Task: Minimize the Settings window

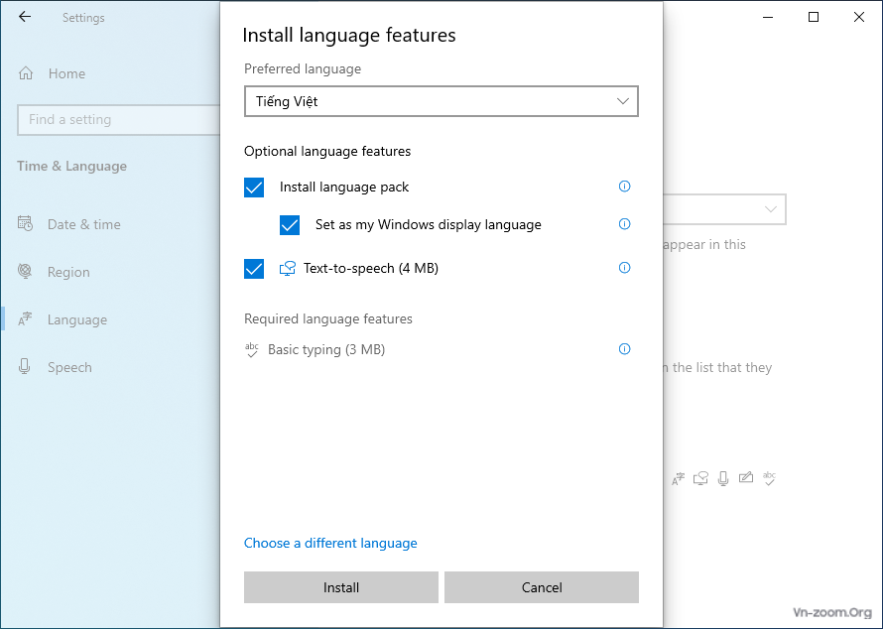Action: point(768,17)
